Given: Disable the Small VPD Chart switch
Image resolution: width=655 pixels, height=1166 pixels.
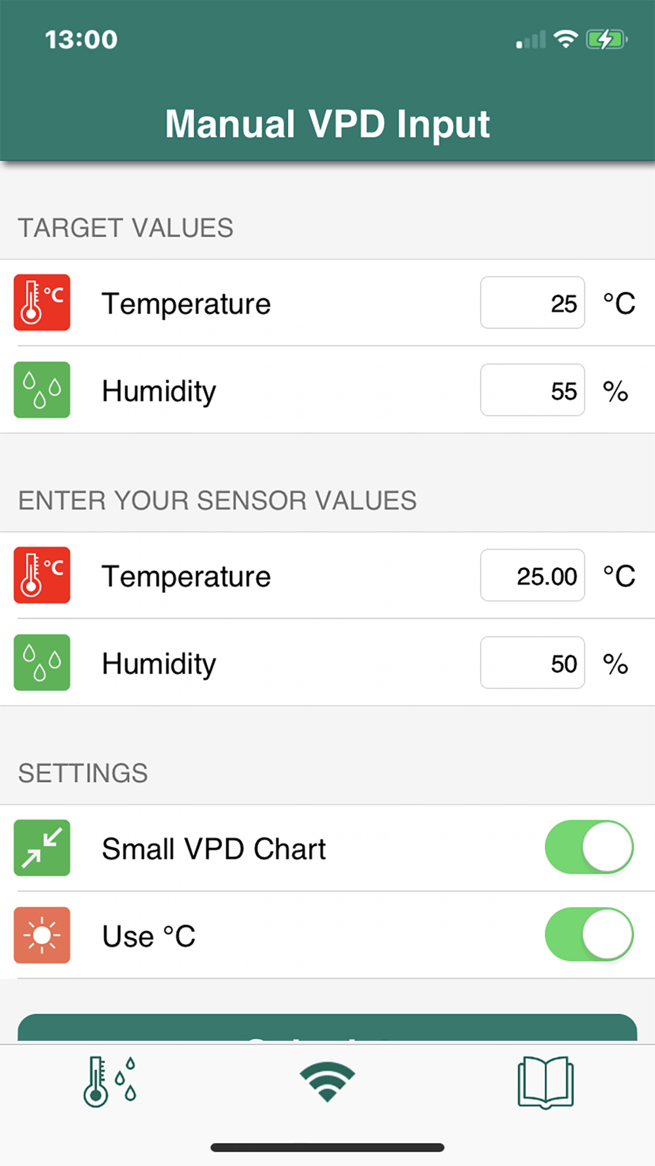Looking at the screenshot, I should [x=589, y=847].
